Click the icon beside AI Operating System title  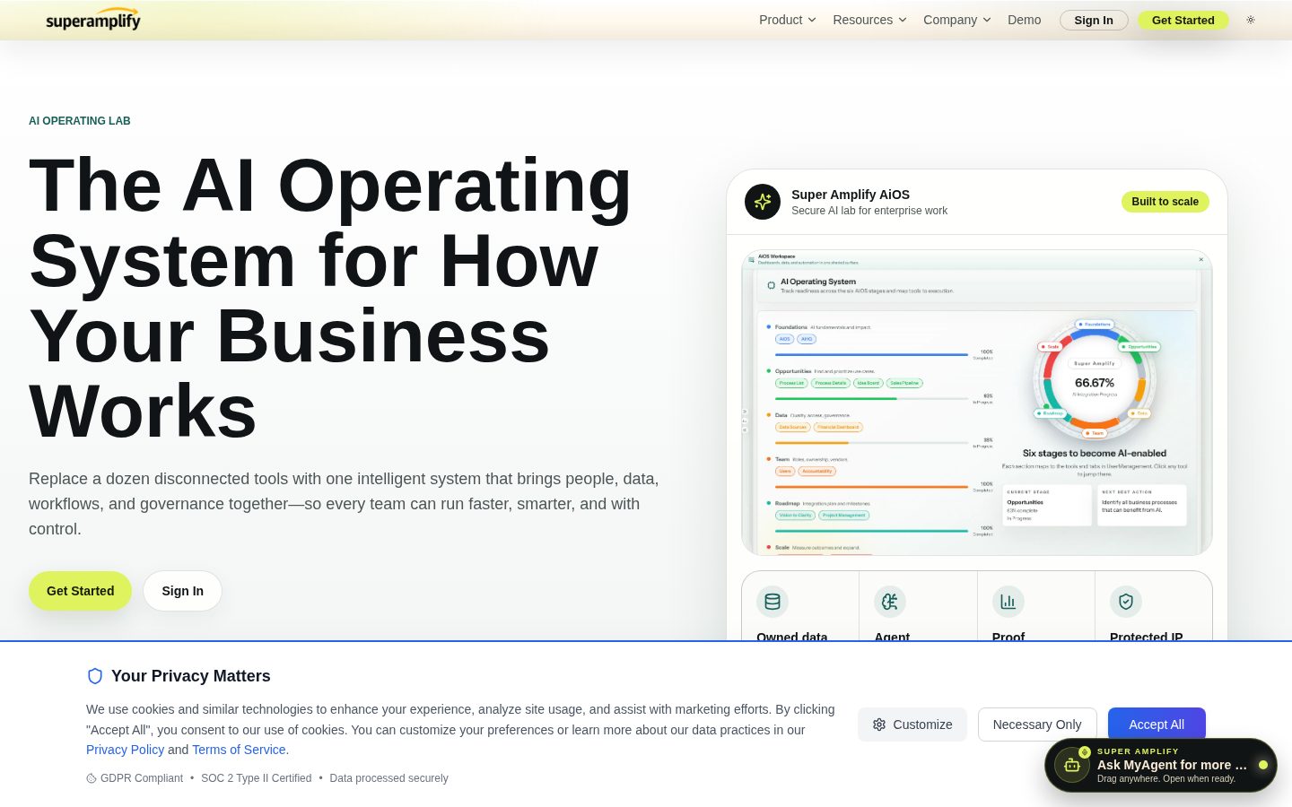pyautogui.click(x=771, y=285)
